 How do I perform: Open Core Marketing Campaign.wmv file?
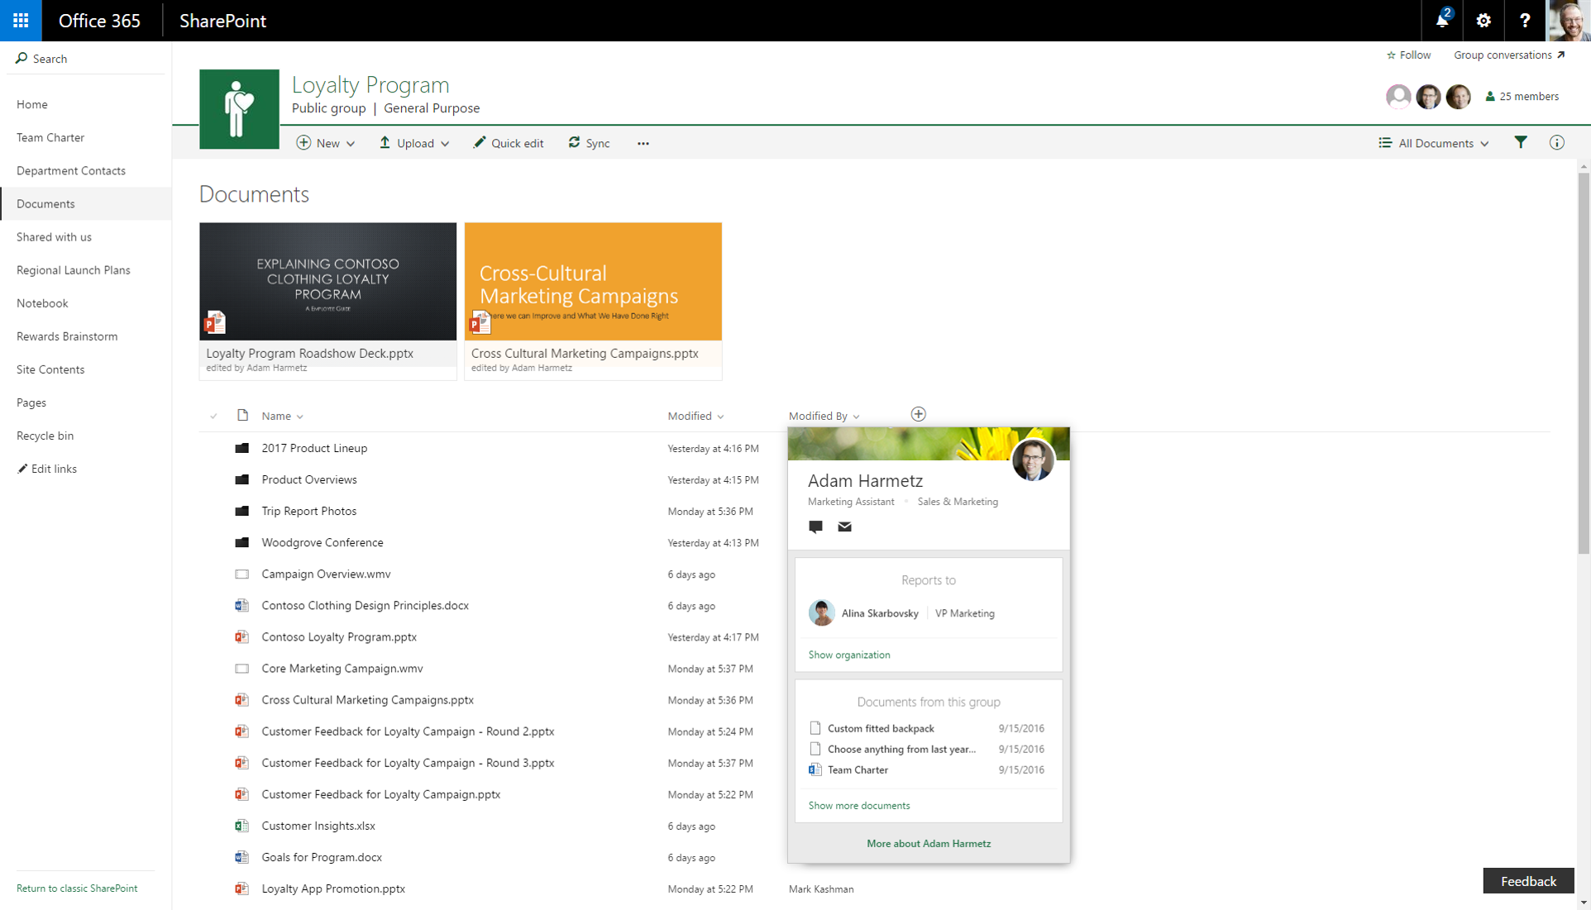342,668
